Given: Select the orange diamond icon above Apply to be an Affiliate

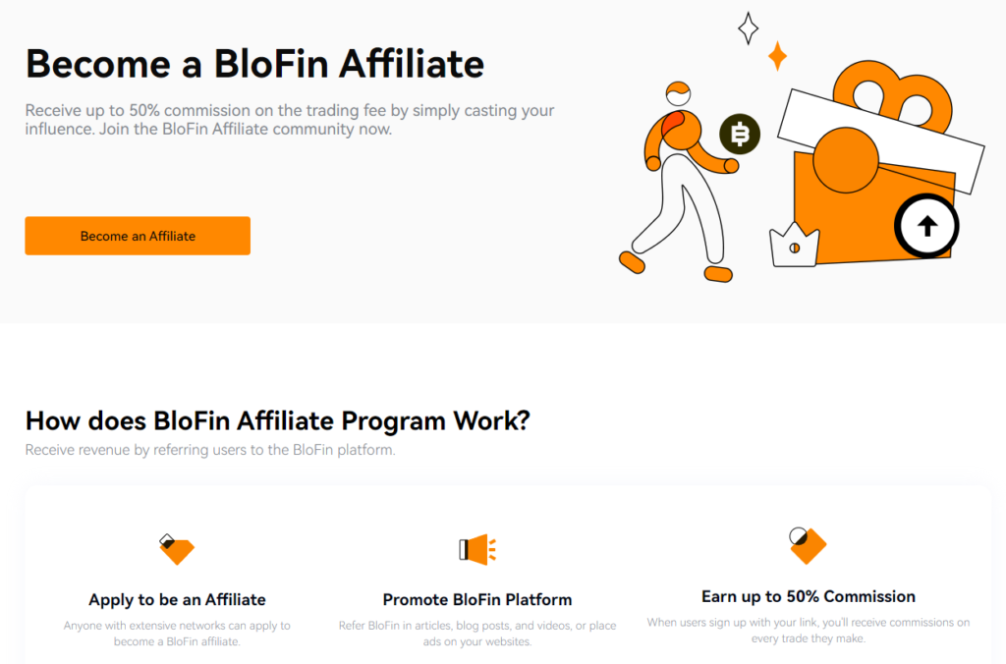Looking at the screenshot, I should coord(177,549).
